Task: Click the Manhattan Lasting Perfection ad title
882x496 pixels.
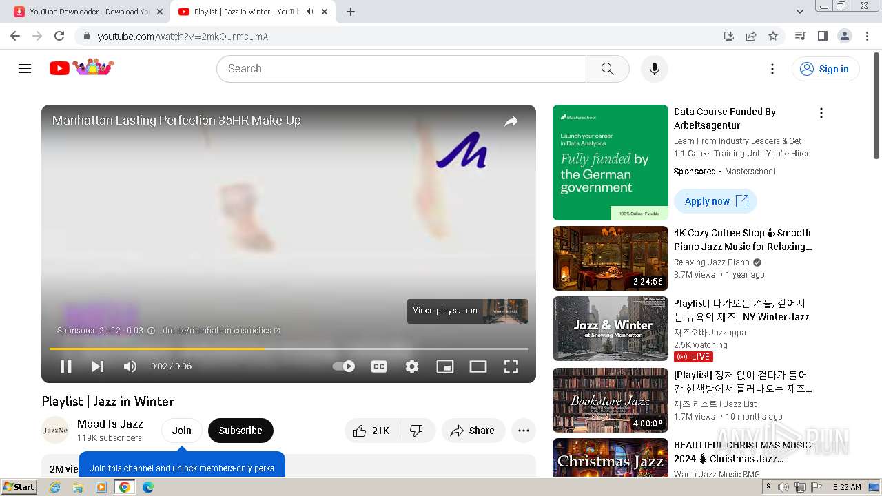Action: pyautogui.click(x=176, y=121)
